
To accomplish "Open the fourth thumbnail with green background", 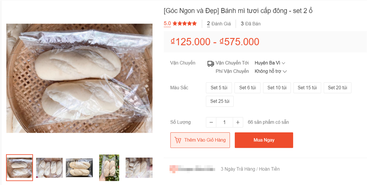I will (109, 167).
